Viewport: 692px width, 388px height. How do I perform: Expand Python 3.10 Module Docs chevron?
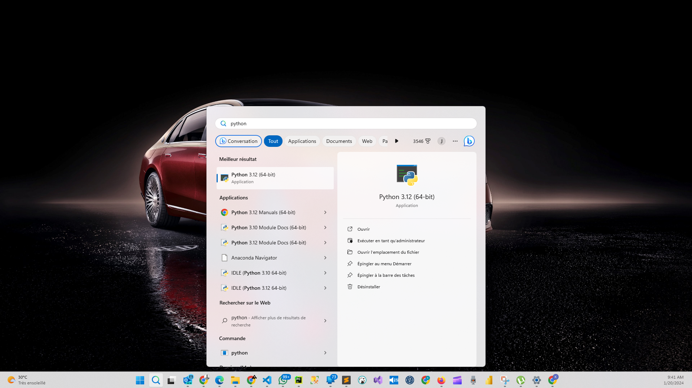click(x=325, y=228)
